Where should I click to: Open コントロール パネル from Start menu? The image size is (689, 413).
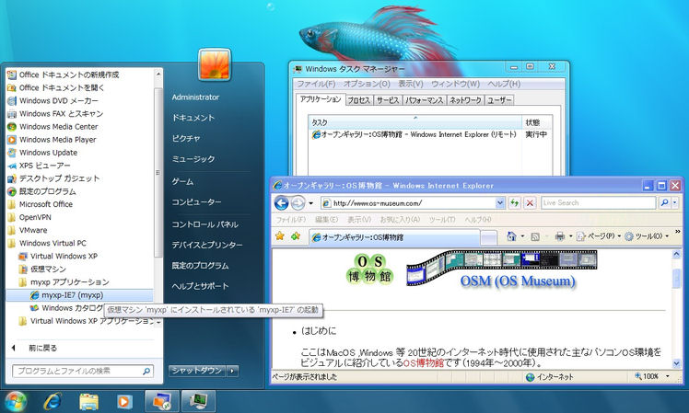[x=204, y=224]
